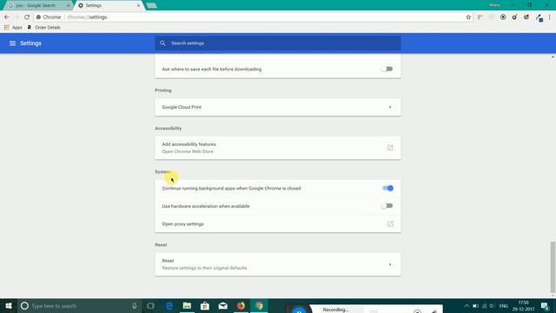The image size is (556, 313).
Task: Click the pen extension icon with blue badge
Action: (x=539, y=17)
